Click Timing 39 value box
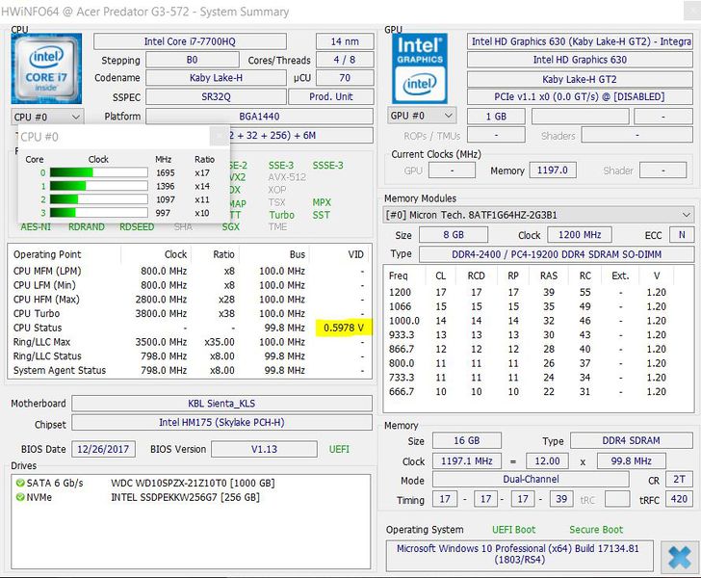The height and width of the screenshot is (578, 701). tap(561, 499)
